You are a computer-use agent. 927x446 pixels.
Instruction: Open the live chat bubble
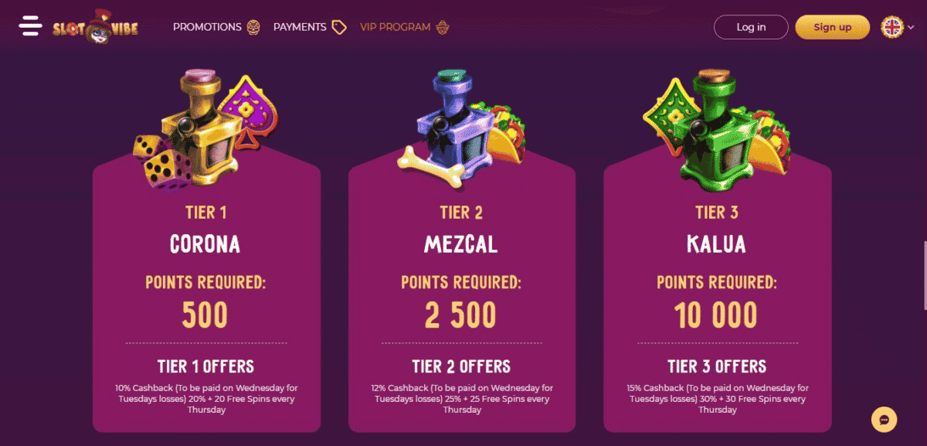(x=884, y=420)
